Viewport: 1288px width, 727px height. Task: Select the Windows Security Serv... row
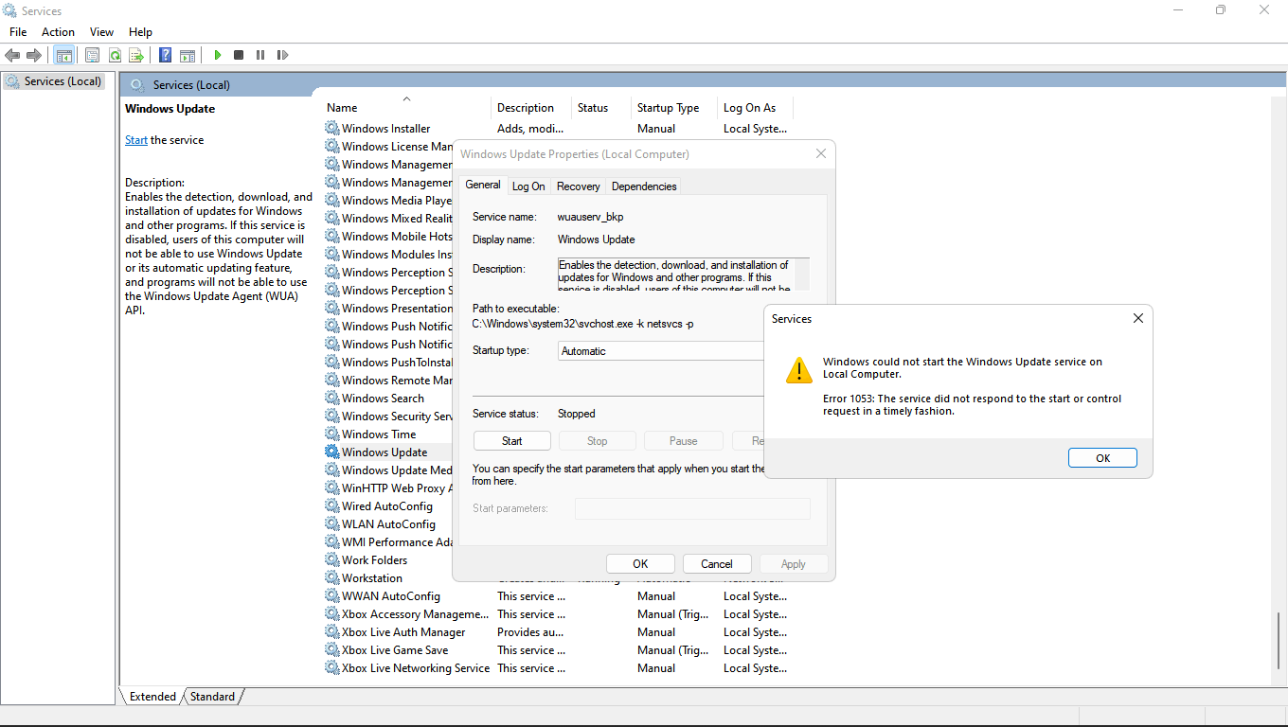tap(388, 416)
